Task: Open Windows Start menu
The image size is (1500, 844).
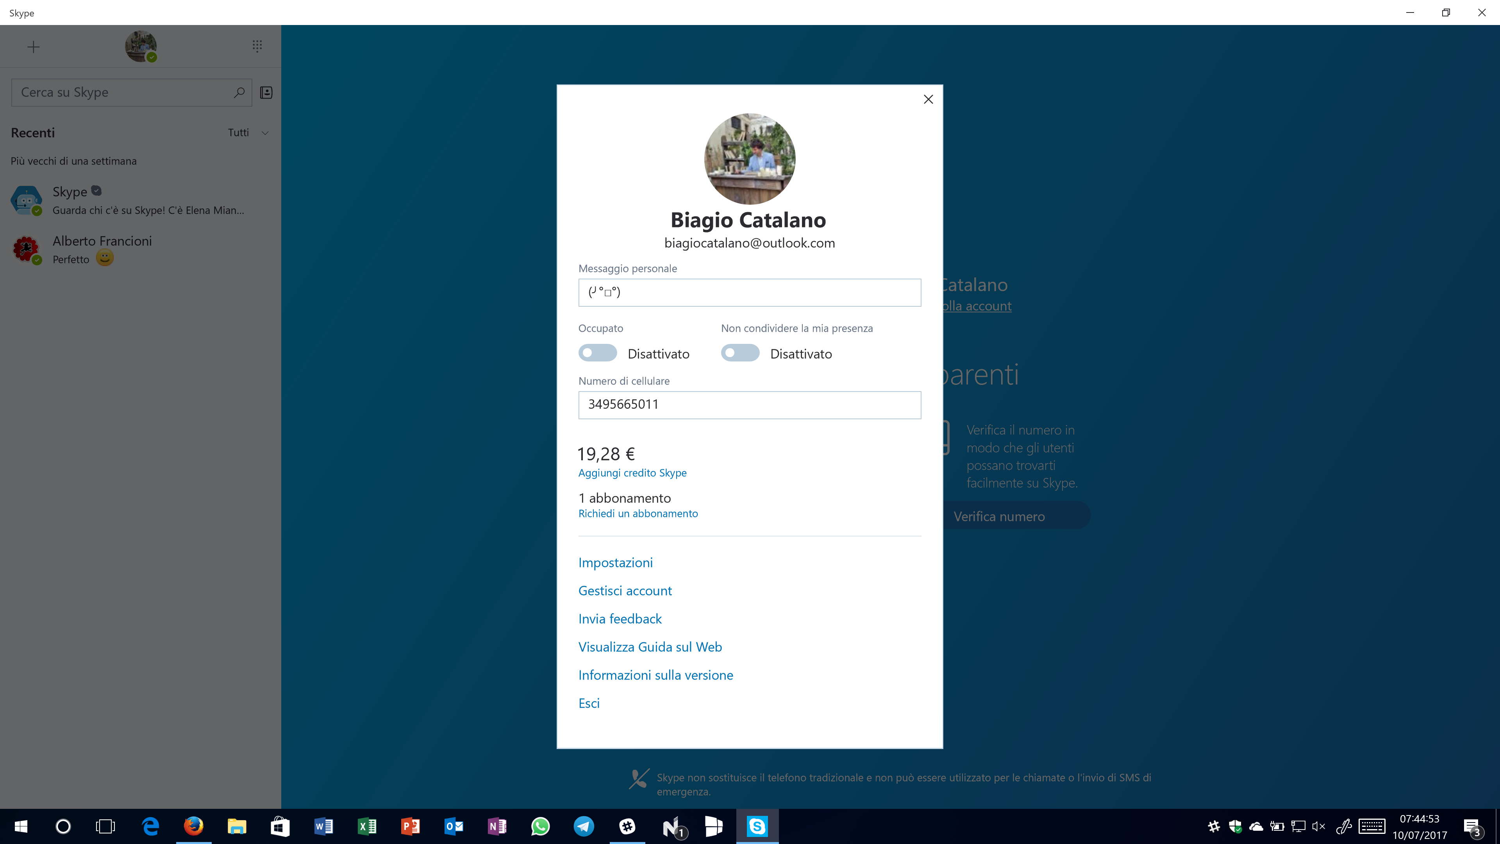Action: [x=21, y=826]
